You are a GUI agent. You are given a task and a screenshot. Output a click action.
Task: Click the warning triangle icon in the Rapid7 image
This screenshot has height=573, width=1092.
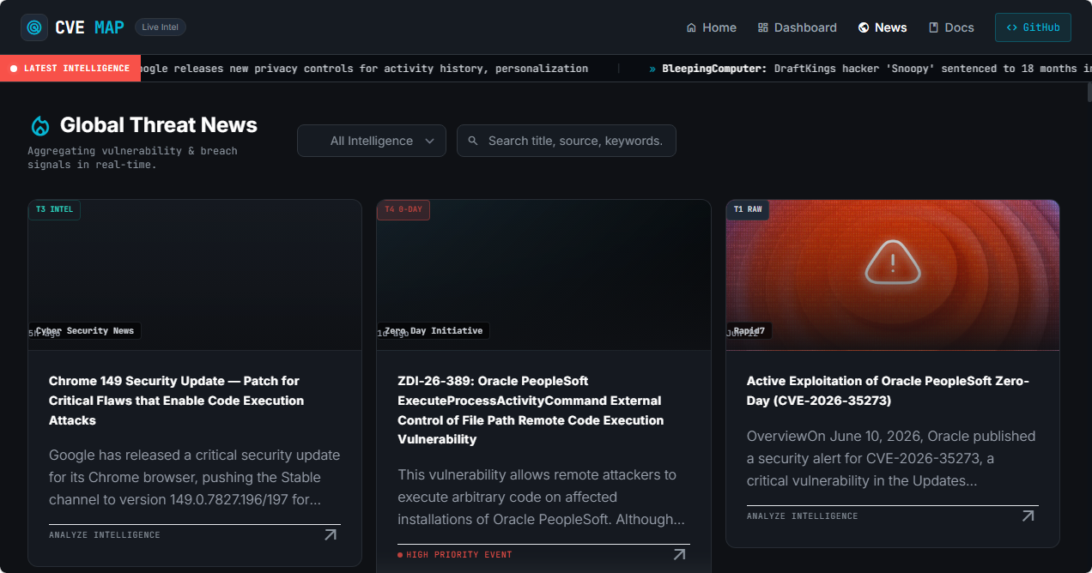(893, 262)
